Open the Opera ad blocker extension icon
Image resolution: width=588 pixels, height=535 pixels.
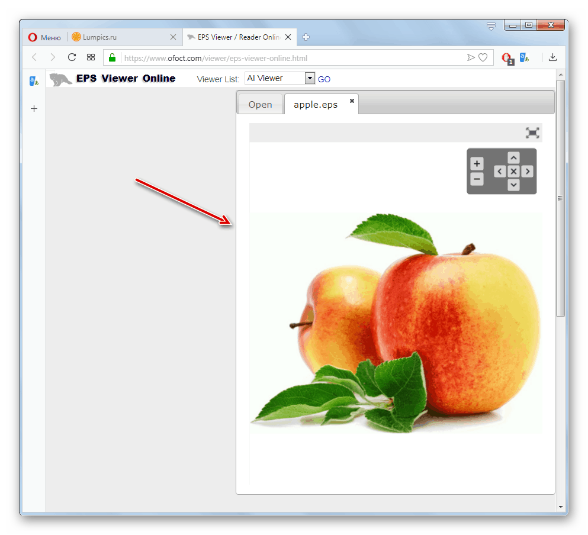(x=507, y=58)
